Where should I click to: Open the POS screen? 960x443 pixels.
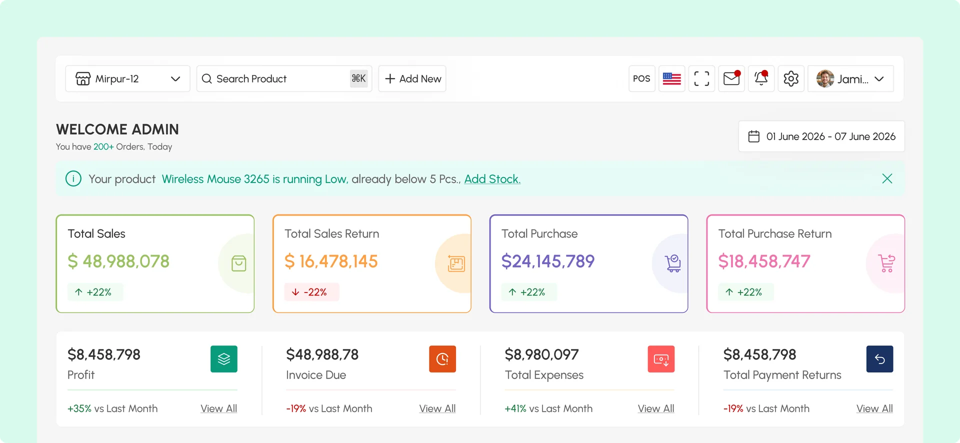click(641, 78)
